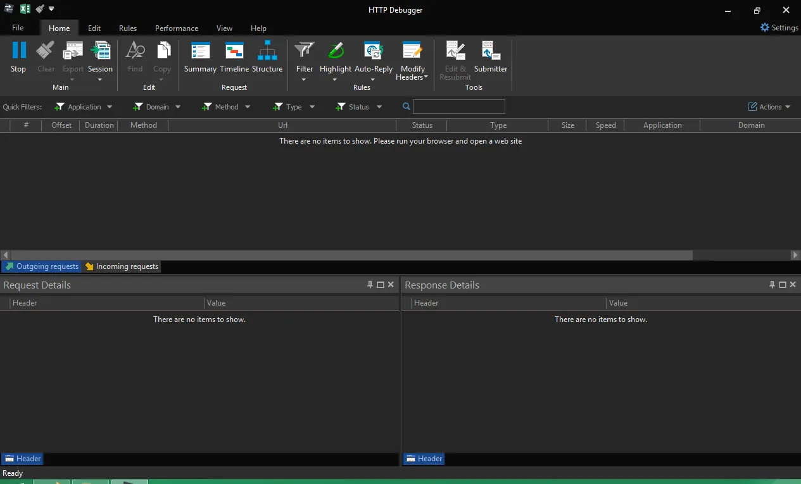
Task: Switch to the Rules ribbon tab
Action: tap(128, 28)
